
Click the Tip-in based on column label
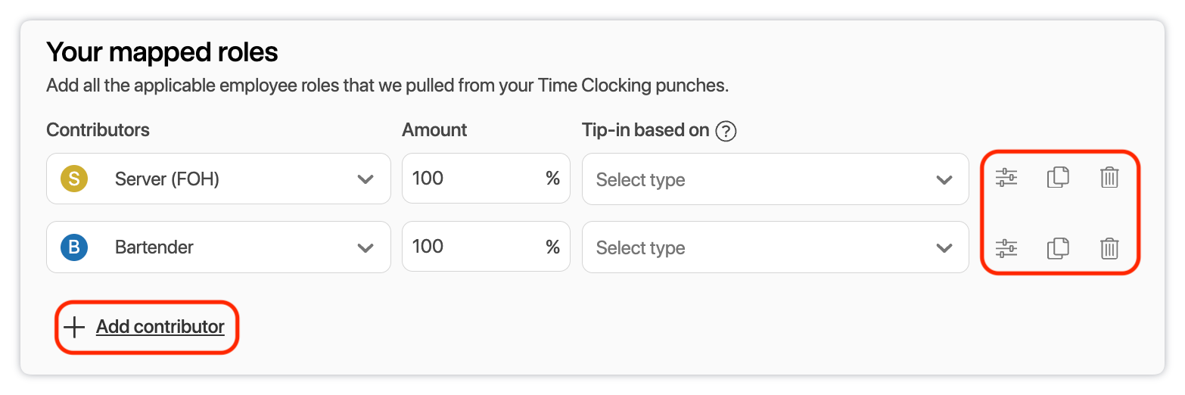coord(645,130)
